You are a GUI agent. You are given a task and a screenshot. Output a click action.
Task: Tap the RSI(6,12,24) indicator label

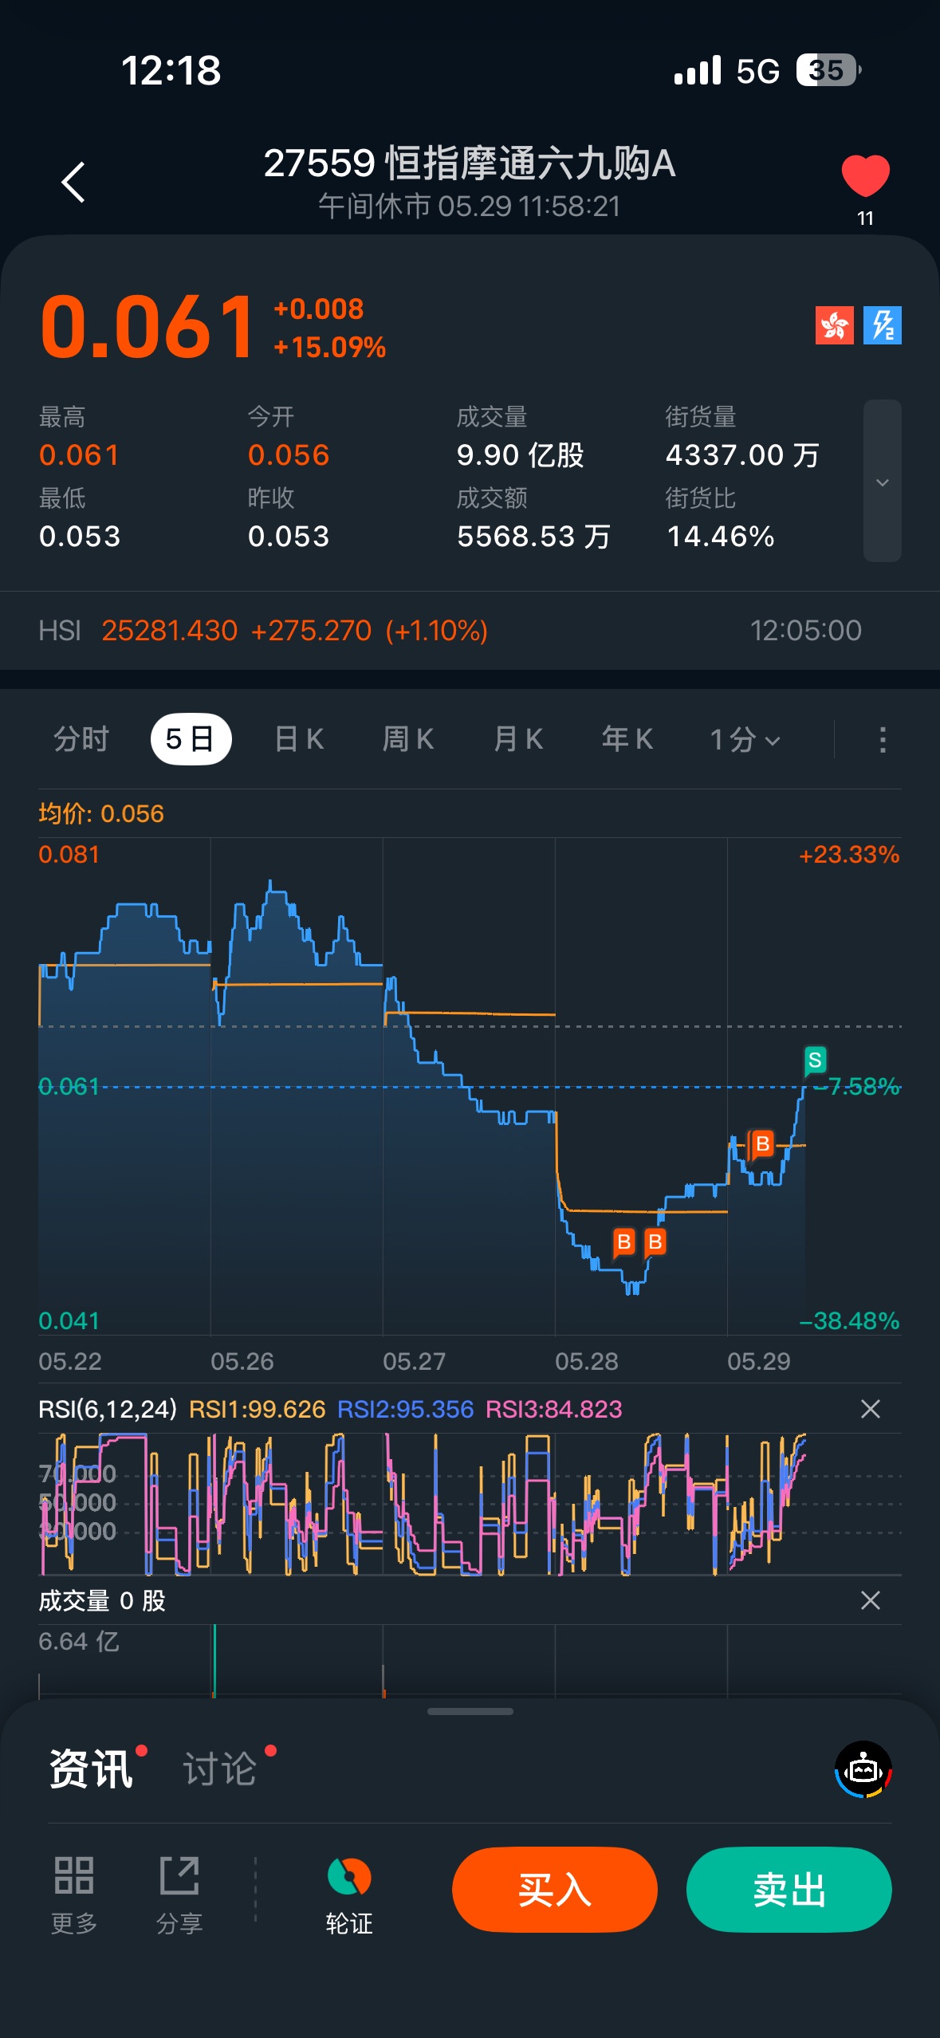click(108, 1409)
